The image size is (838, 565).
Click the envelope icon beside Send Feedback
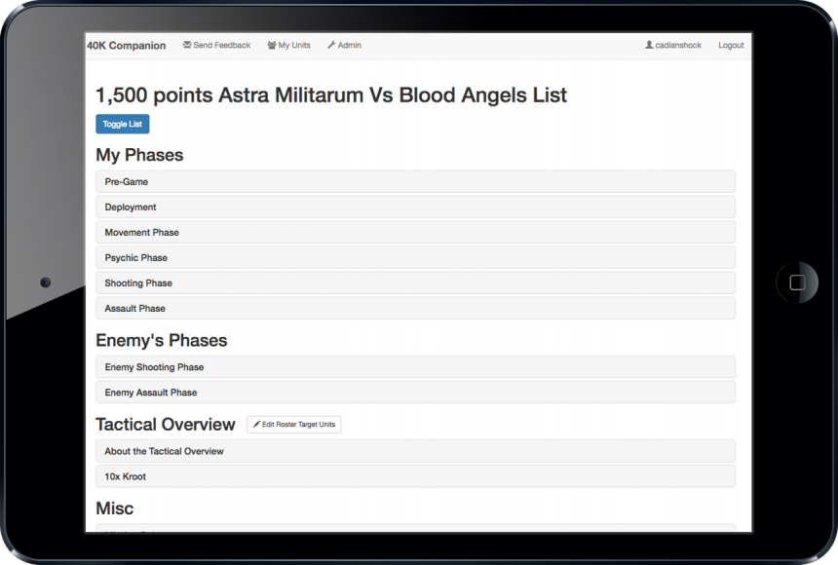[x=187, y=45]
